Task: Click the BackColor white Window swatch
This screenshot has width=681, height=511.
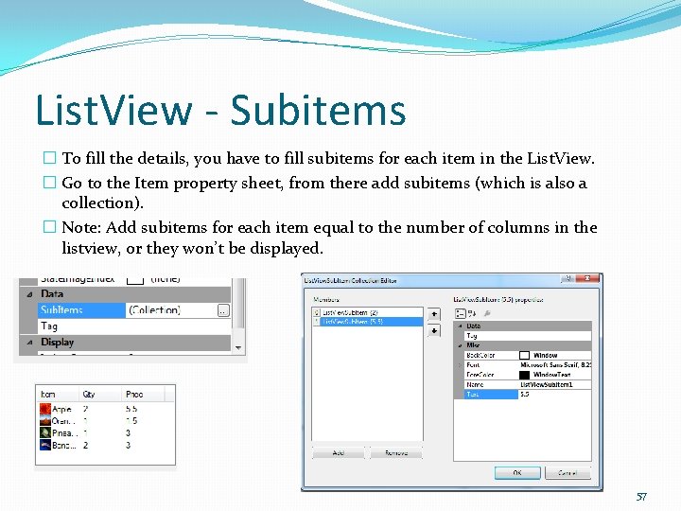Action: [x=524, y=356]
